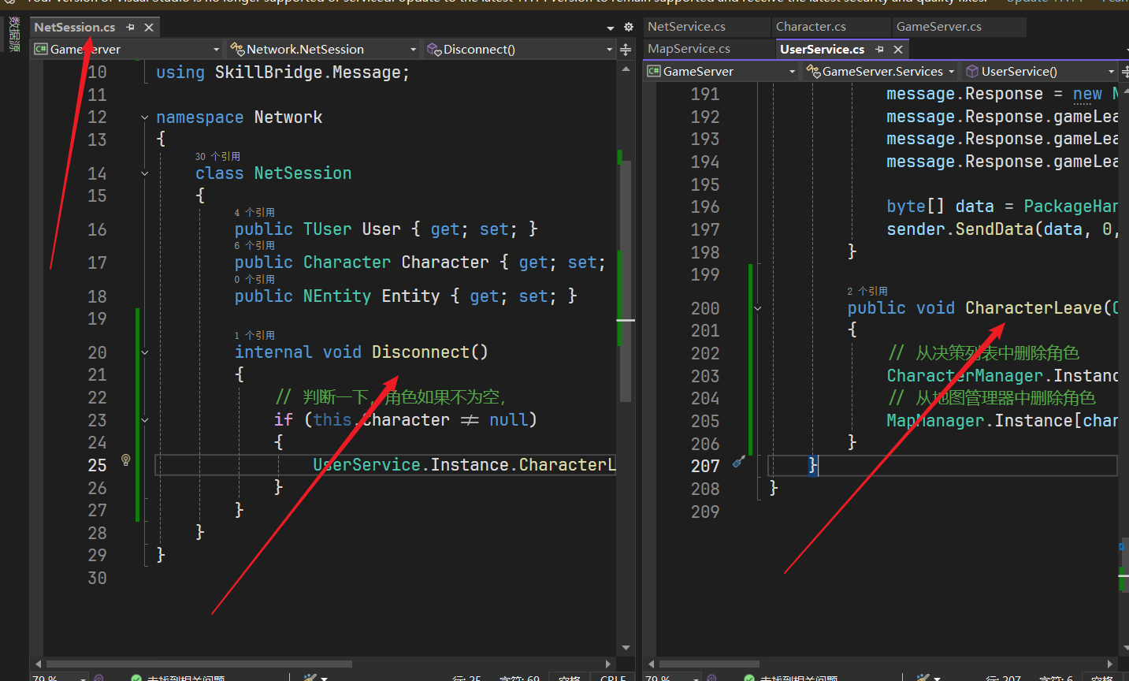The image size is (1129, 681).
Task: Open the Disconnect() member dropdown
Action: (x=609, y=50)
